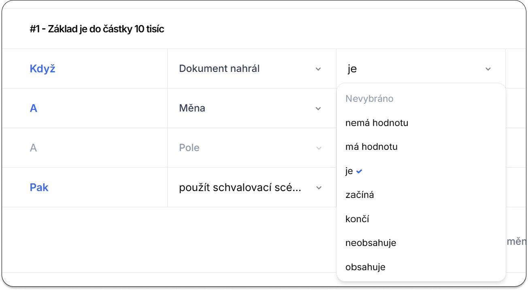Pick 'začíná' in the operator menu
Screen dimensions: 528x290
coord(360,195)
